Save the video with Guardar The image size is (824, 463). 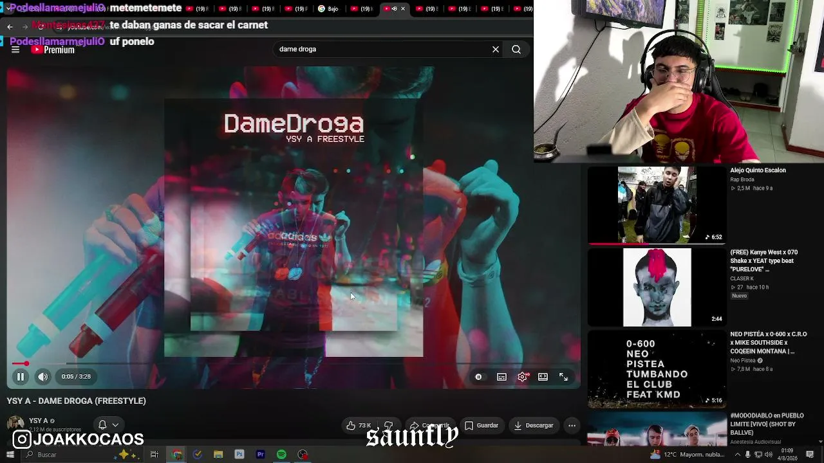tap(482, 425)
